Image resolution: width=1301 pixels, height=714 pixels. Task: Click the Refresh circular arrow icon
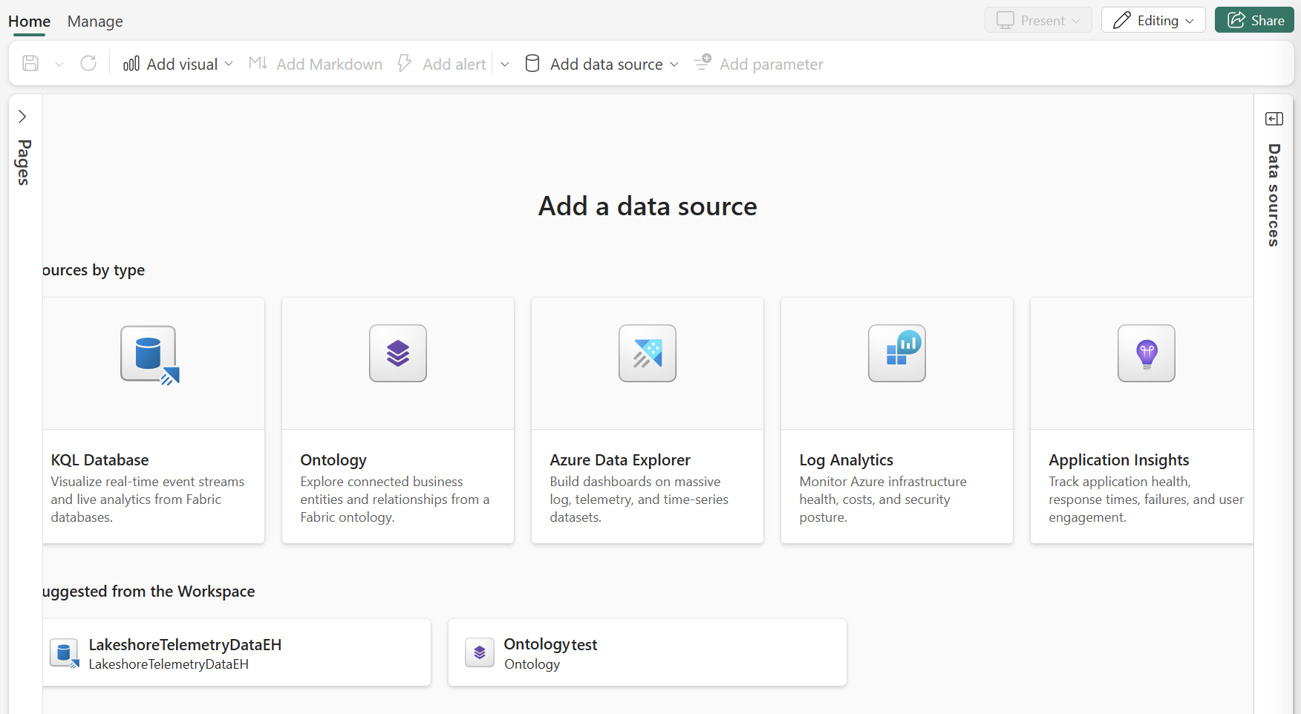point(88,64)
